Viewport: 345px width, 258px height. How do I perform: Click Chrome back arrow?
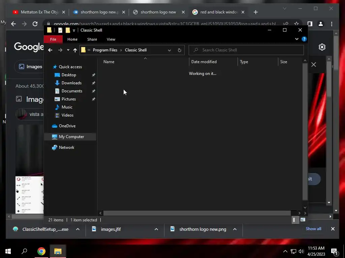tap(13, 24)
